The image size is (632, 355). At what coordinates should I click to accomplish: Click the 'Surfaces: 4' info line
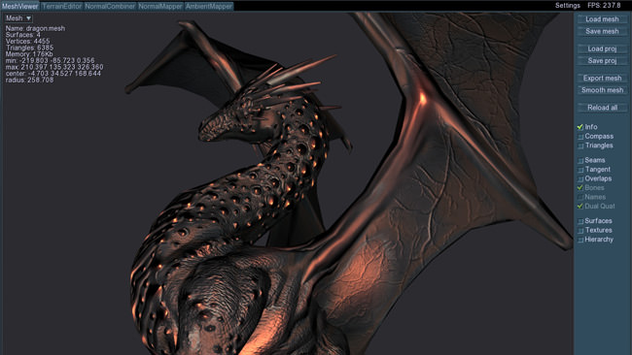click(23, 35)
